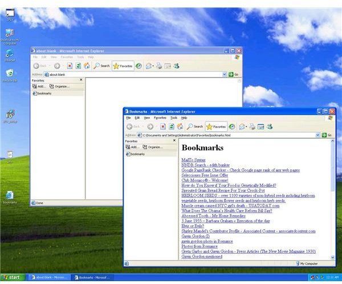Open Favorites menu in Bookmarks window
Screen dimensions: 342x284
(160, 117)
